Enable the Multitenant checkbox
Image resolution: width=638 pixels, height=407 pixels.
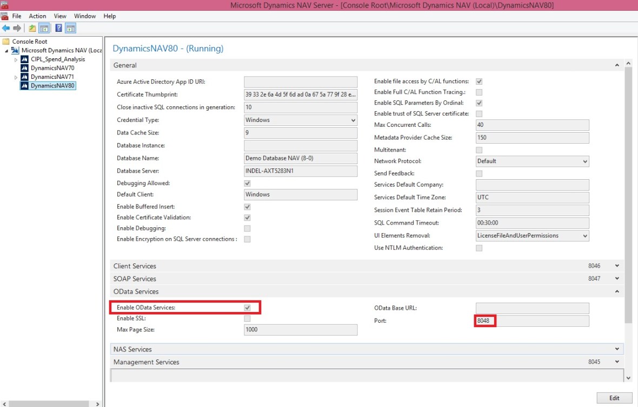point(478,150)
